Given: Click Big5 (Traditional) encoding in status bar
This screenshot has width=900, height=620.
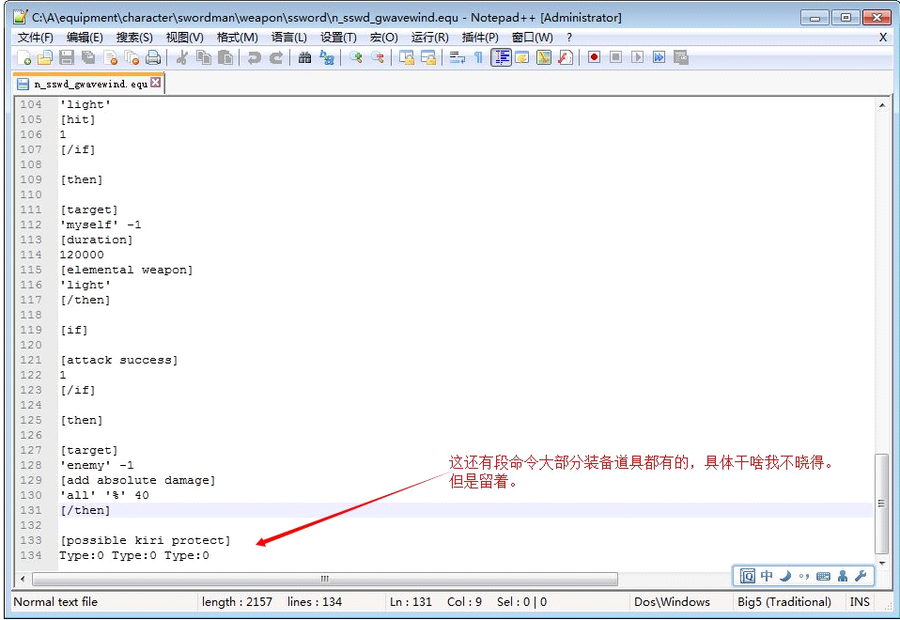Looking at the screenshot, I should point(784,602).
